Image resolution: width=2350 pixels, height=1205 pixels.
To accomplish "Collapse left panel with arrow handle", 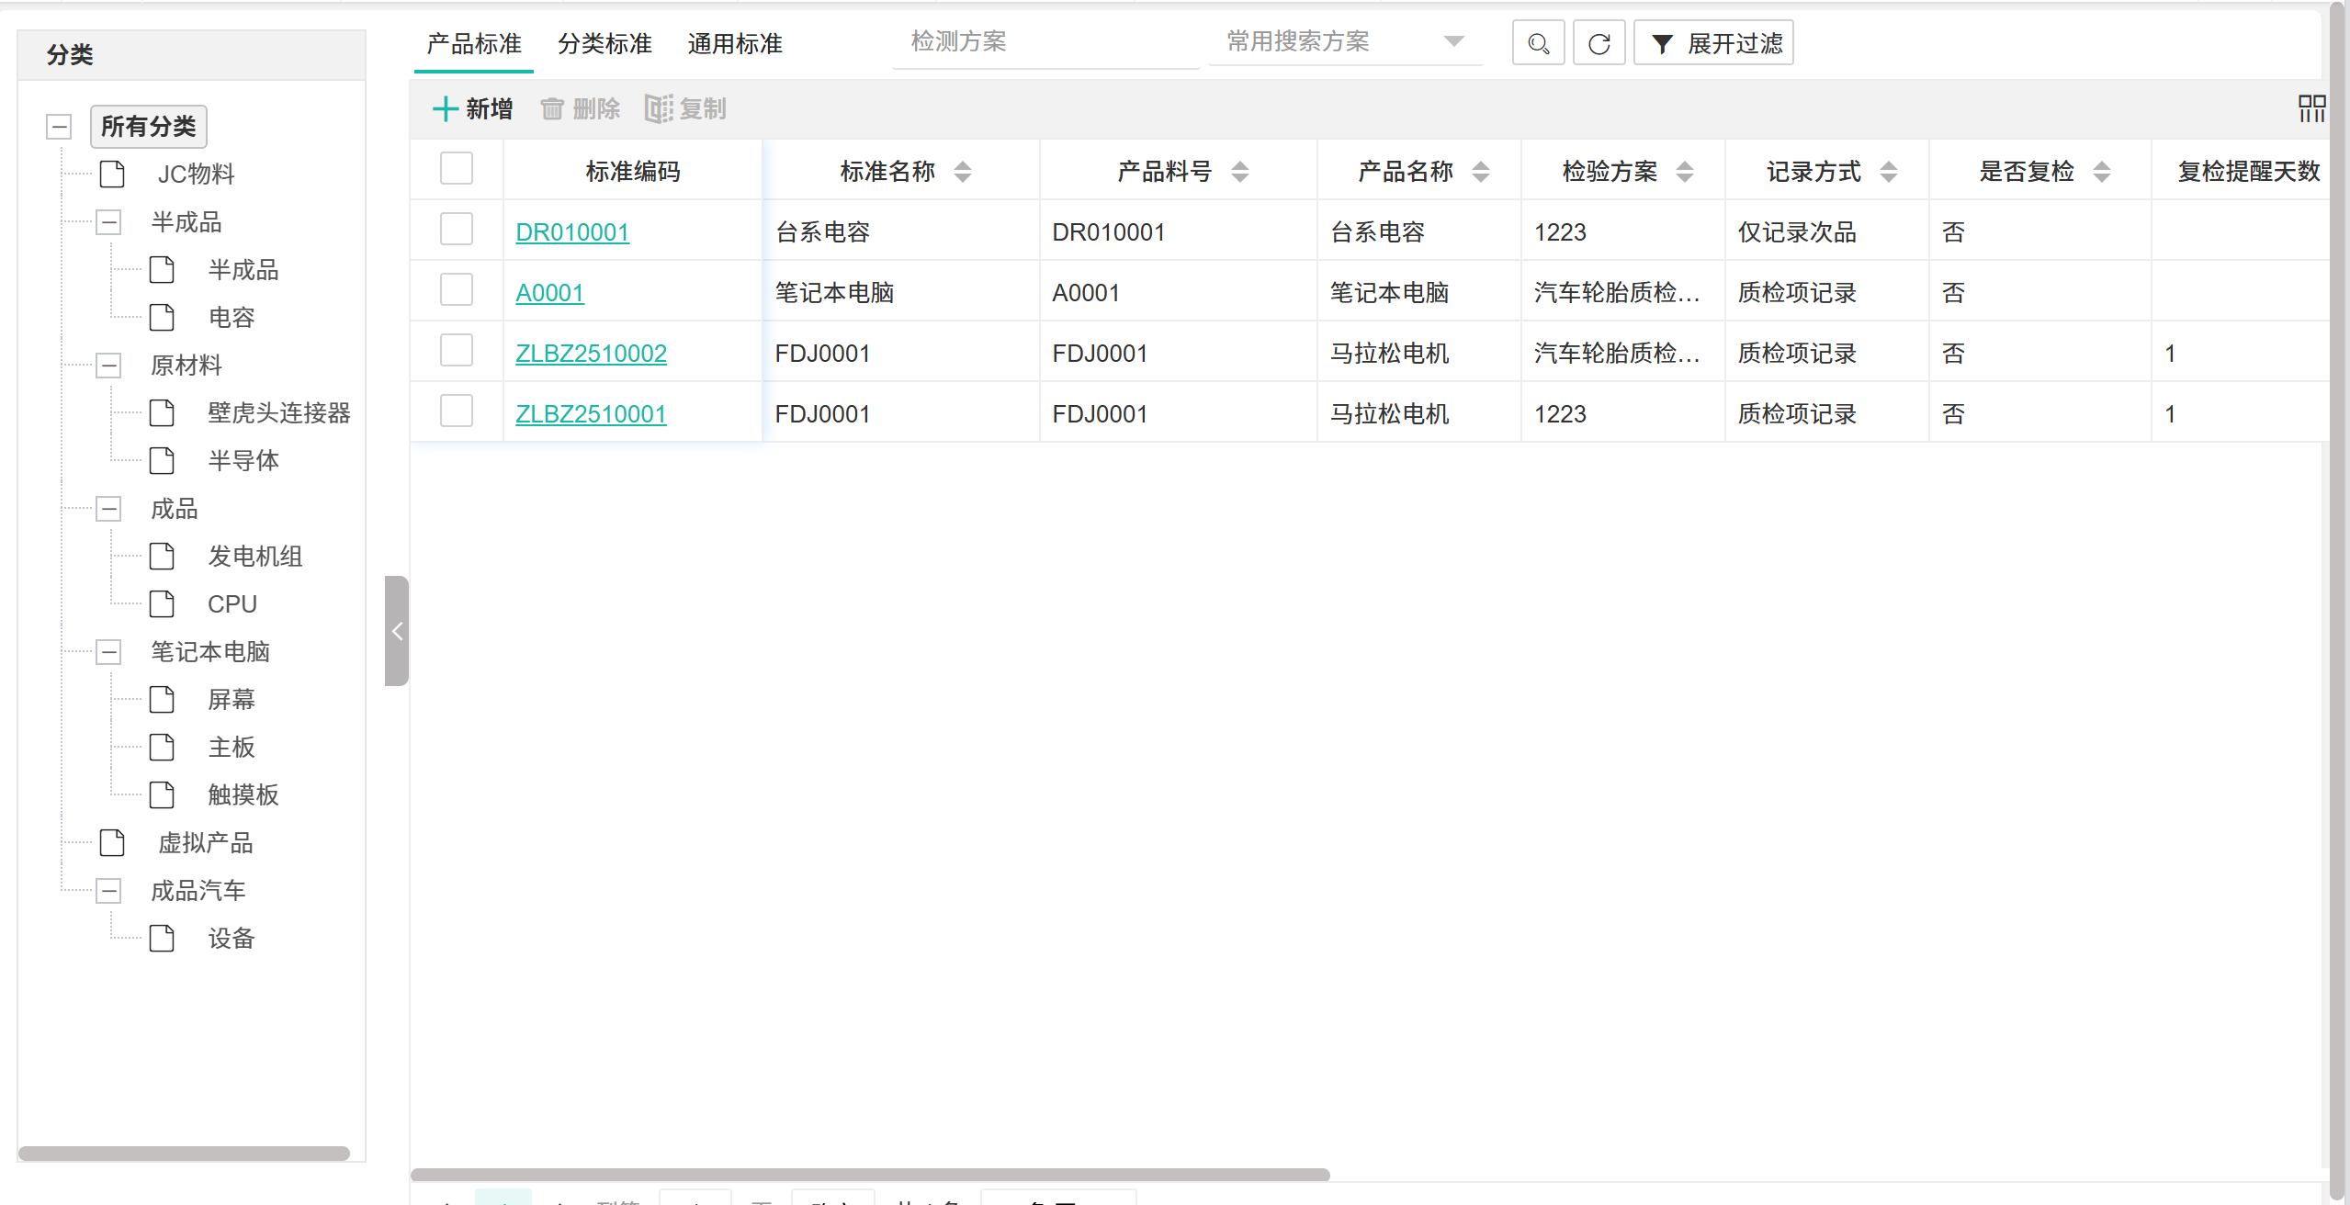I will 397,631.
